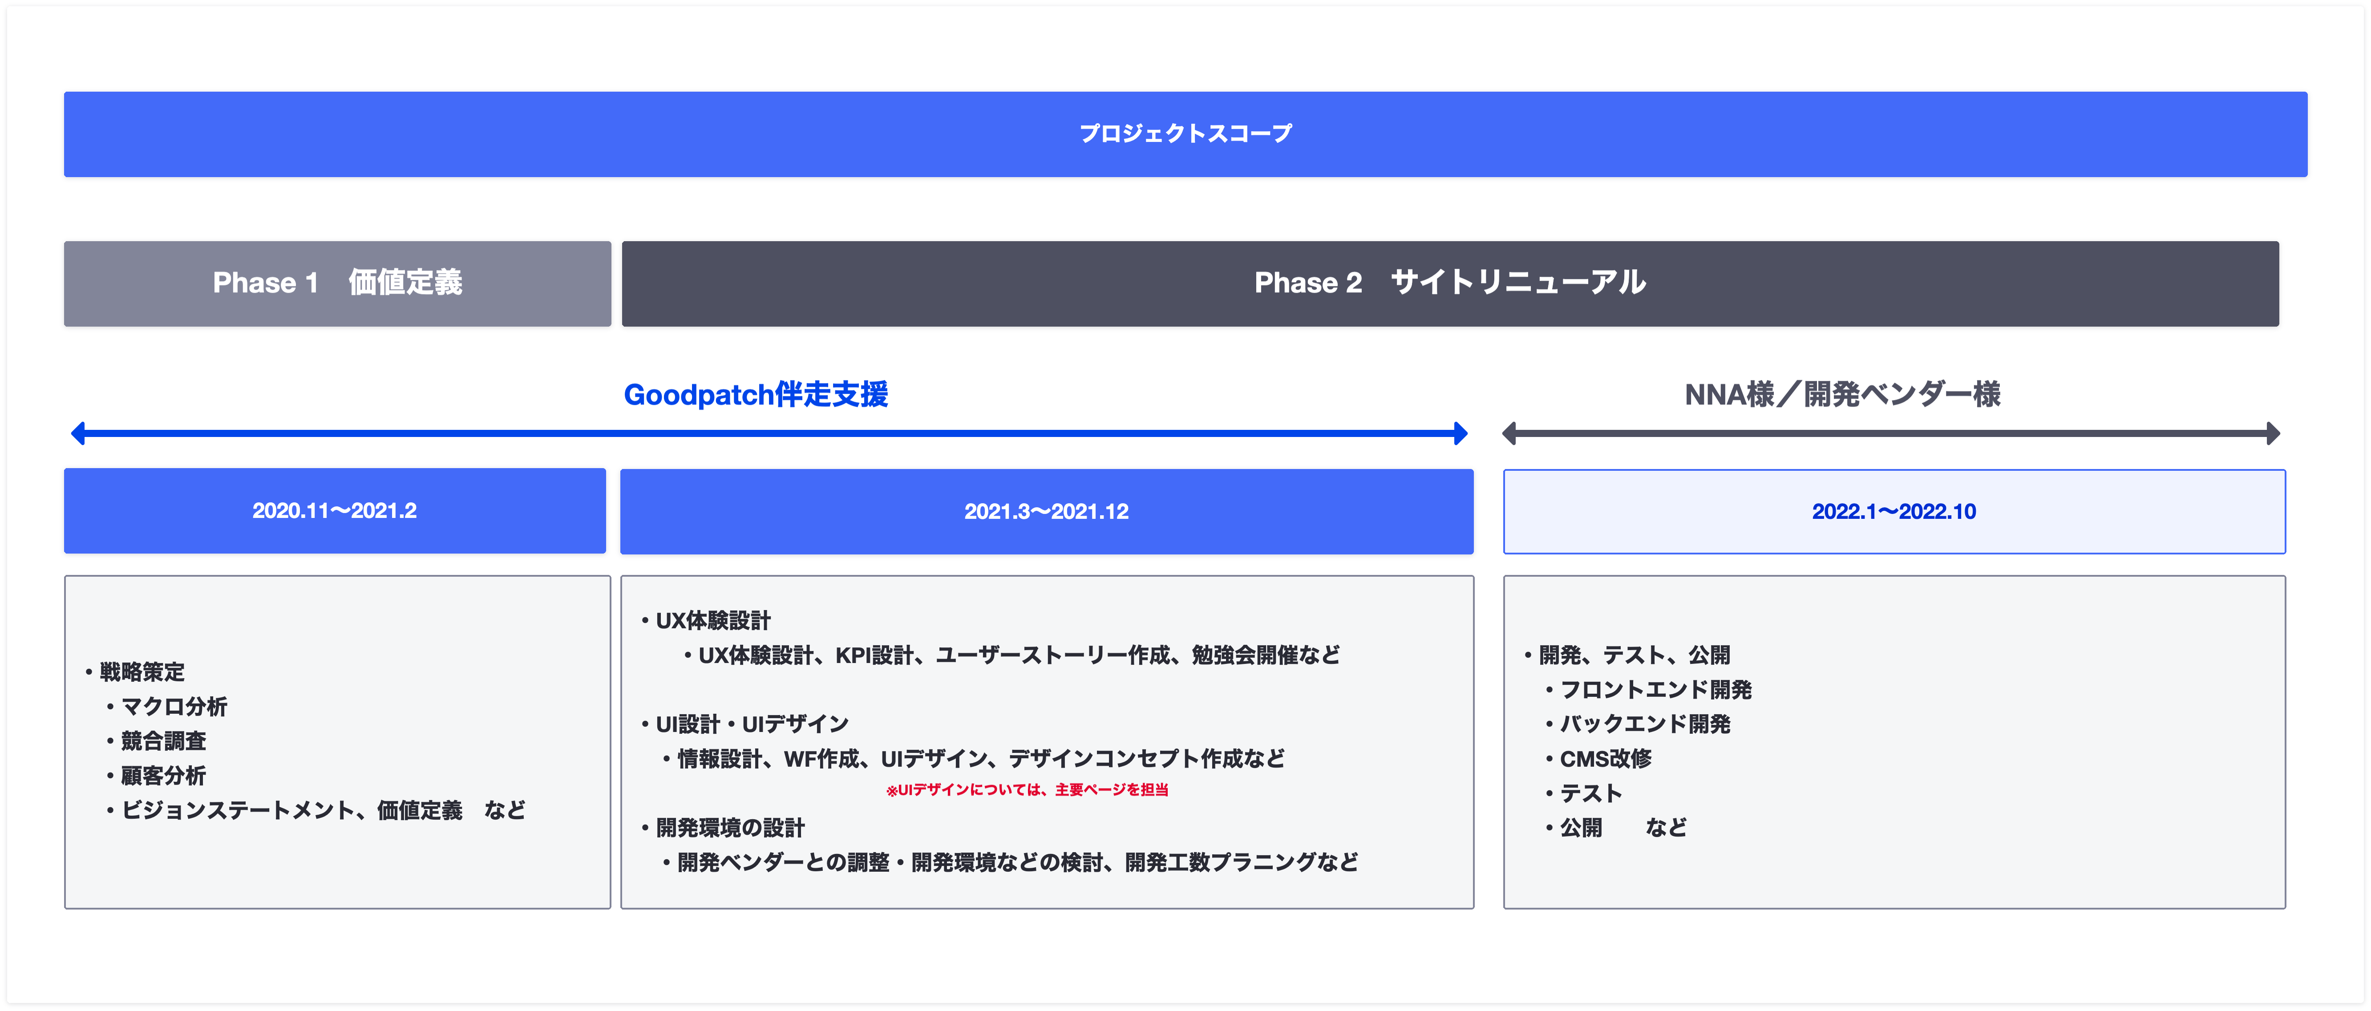Click the 競合調査 list item
The height and width of the screenshot is (1011, 2371).
click(163, 741)
